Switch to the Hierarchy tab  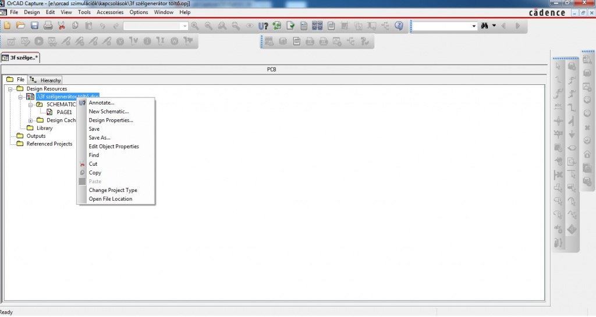[x=45, y=80]
